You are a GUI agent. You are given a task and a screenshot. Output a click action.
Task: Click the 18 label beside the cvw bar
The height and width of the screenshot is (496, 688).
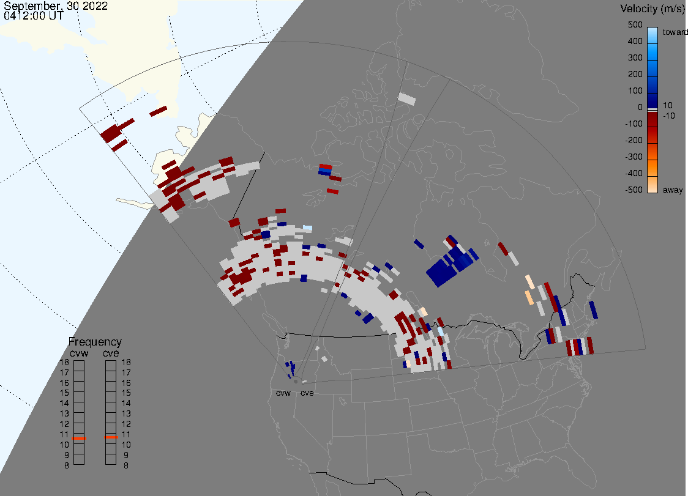pos(64,362)
